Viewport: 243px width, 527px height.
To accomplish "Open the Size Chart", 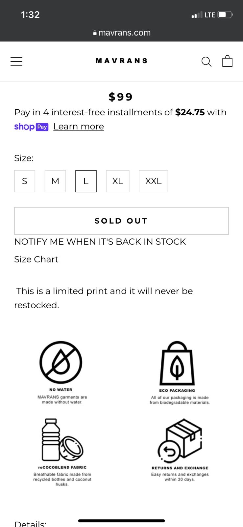I will (x=36, y=260).
